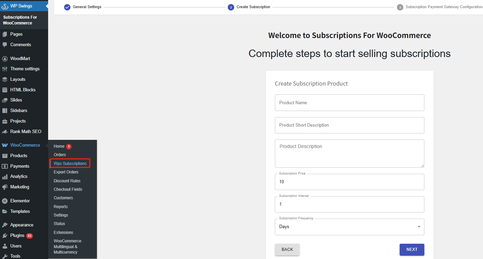Click the Theme settings sliders icon
The height and width of the screenshot is (259, 483).
5,69
